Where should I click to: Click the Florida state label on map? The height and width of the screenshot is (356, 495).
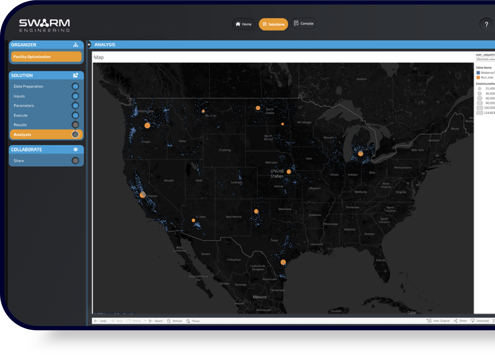coord(381,260)
